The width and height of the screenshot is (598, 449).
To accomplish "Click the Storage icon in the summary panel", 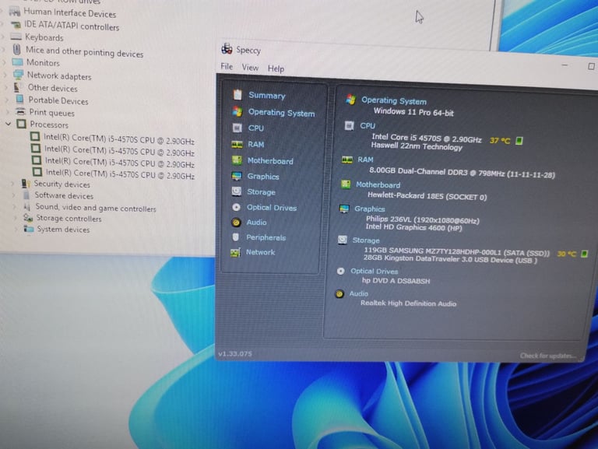I will coord(342,240).
